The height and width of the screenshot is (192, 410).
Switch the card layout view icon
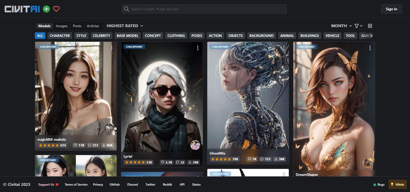coord(370,26)
